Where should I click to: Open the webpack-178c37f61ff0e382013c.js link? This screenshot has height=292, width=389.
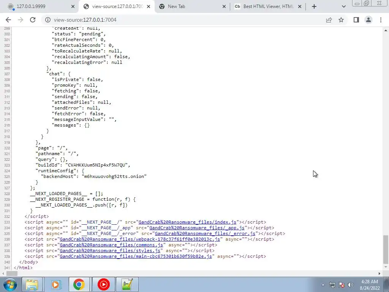click(x=140, y=240)
